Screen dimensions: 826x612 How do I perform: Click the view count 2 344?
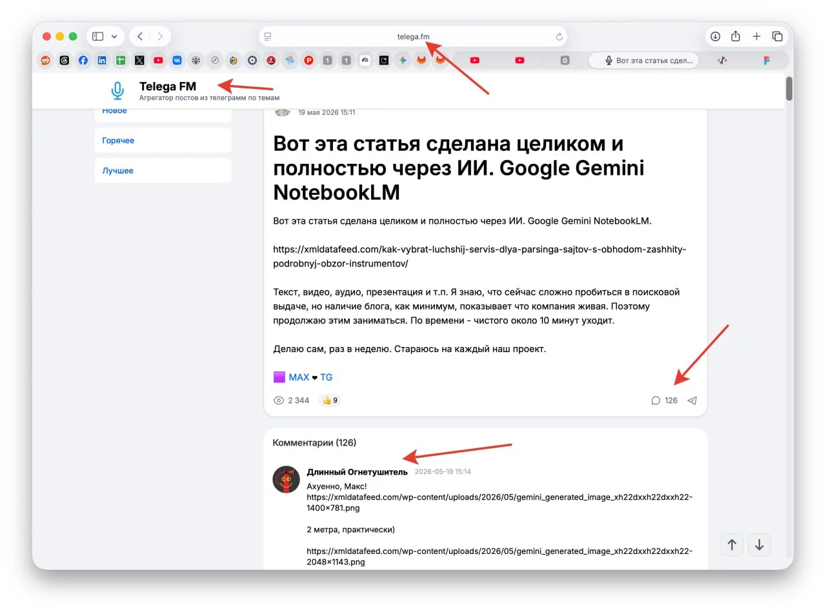(x=298, y=400)
